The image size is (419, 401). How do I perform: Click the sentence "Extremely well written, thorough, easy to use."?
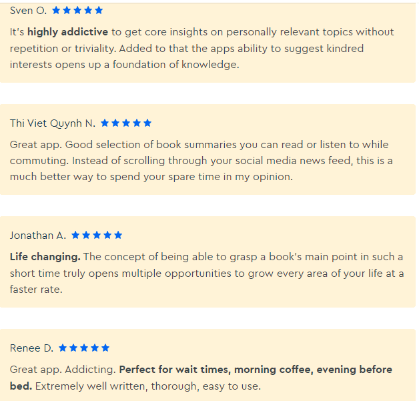147,386
